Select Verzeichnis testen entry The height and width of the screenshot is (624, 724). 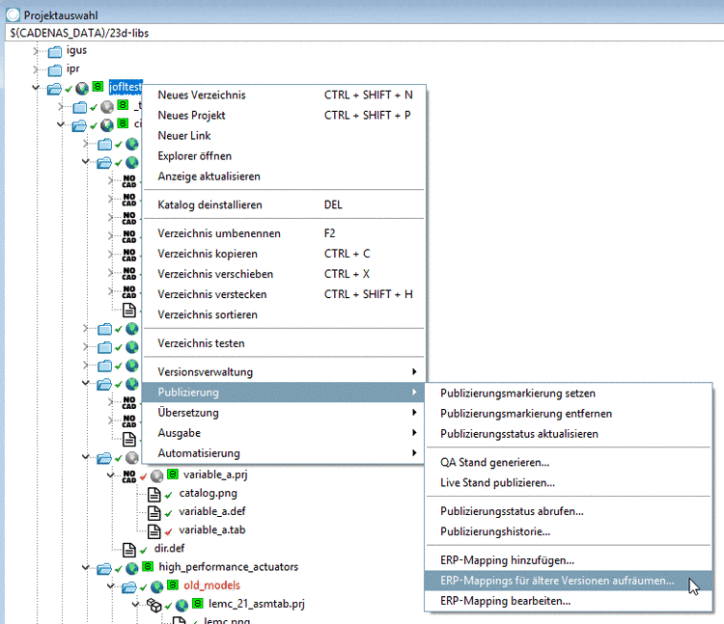[284, 343]
